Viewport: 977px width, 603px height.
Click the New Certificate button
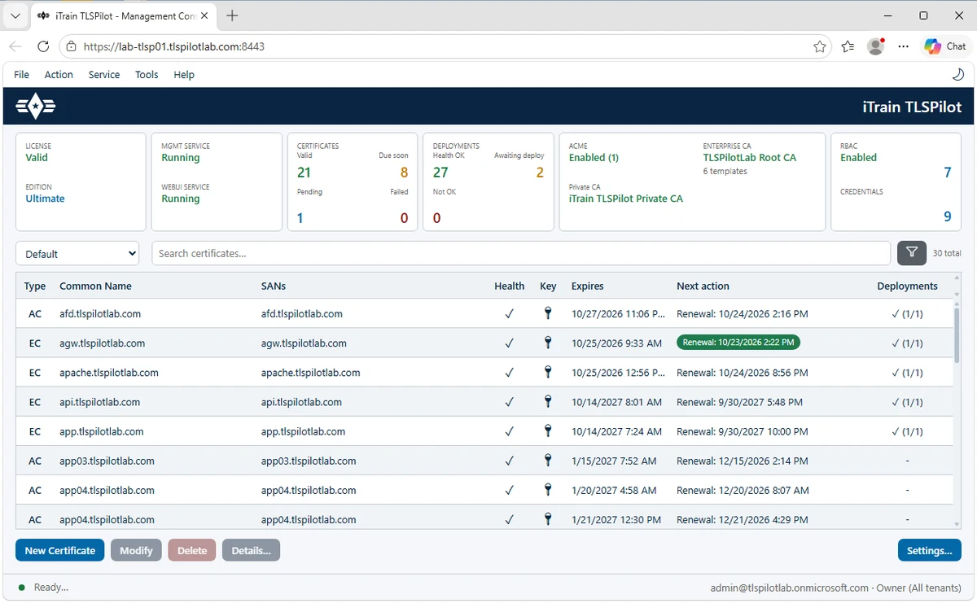pos(60,550)
